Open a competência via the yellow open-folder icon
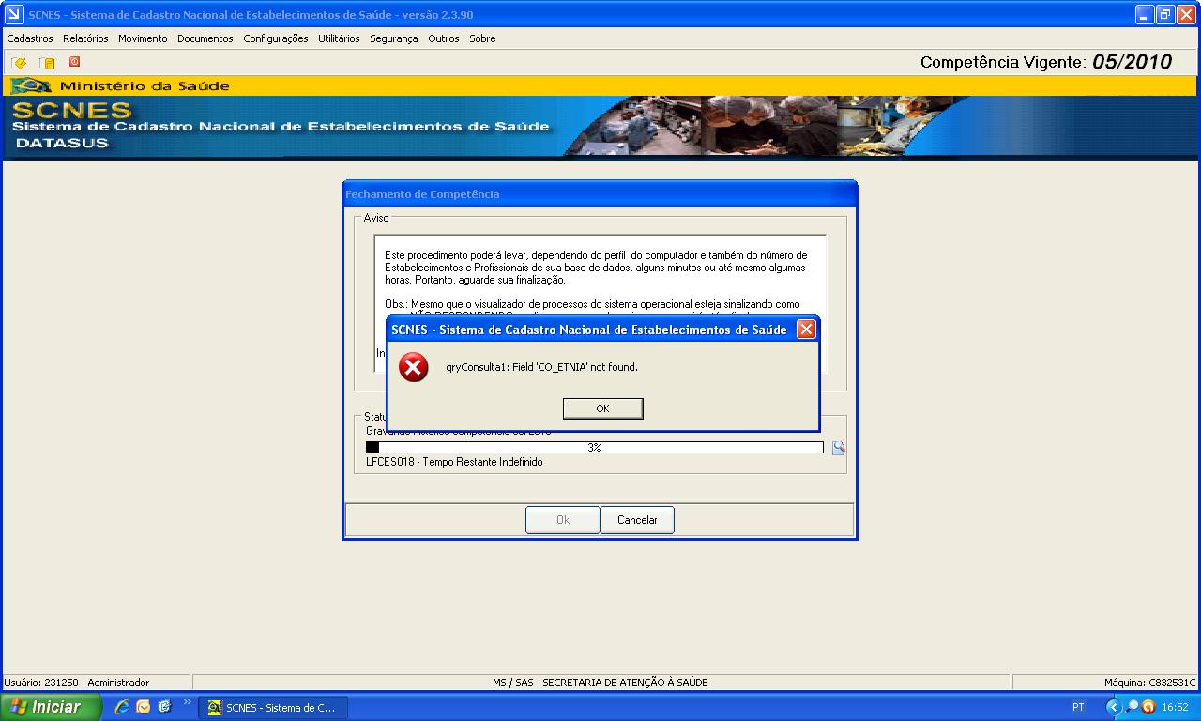 (19, 61)
